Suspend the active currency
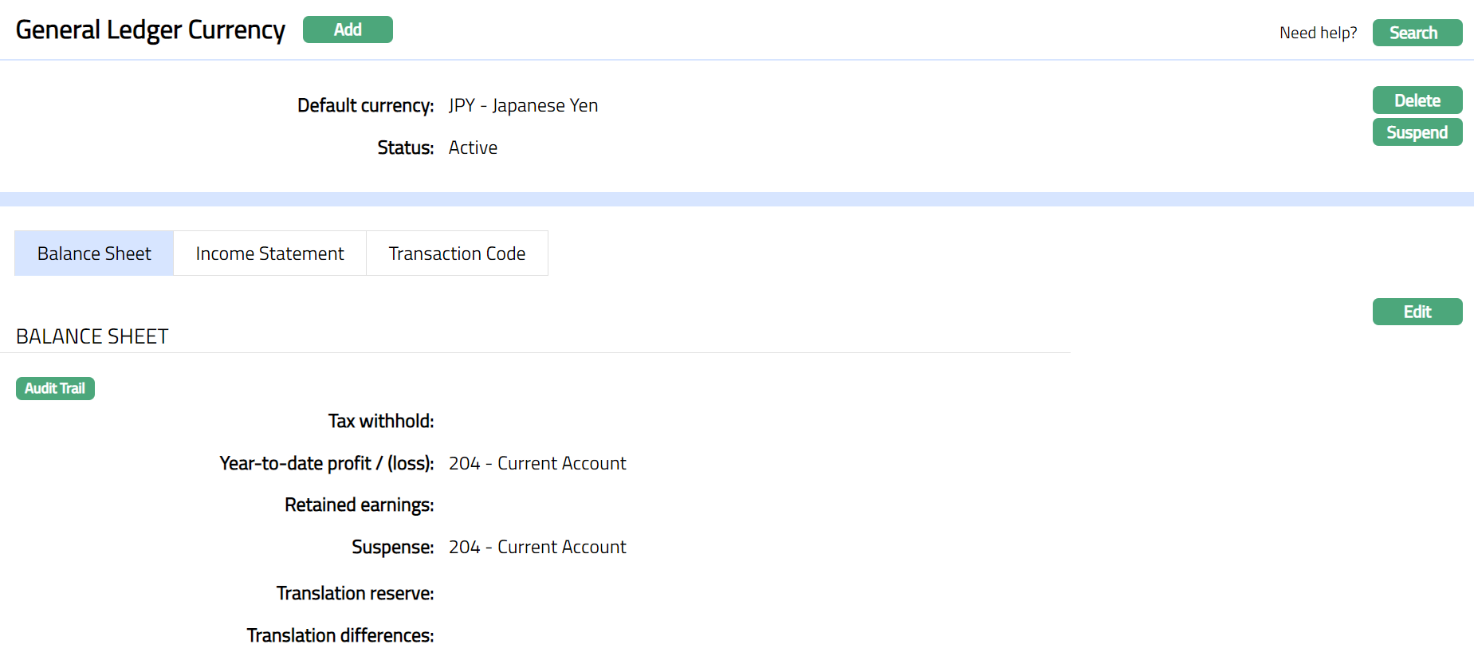Screen dimensions: 1474x656 pos(1417,132)
